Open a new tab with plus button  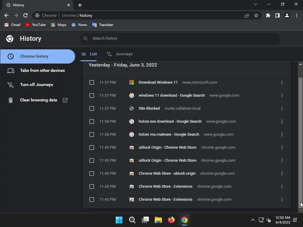pyautogui.click(x=80, y=5)
